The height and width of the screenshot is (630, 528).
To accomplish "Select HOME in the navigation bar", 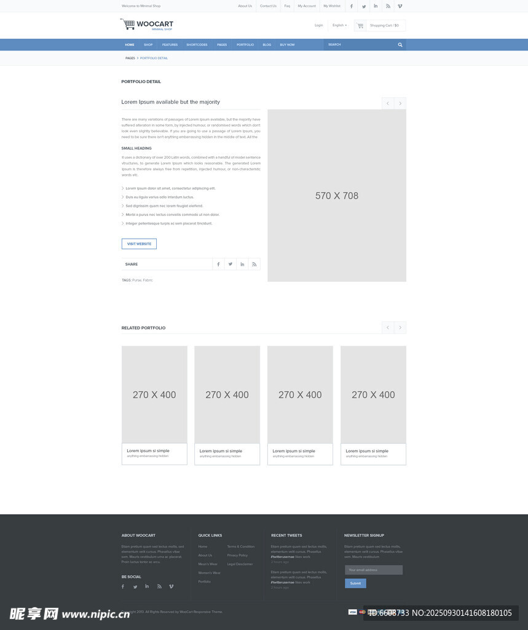I will (129, 44).
